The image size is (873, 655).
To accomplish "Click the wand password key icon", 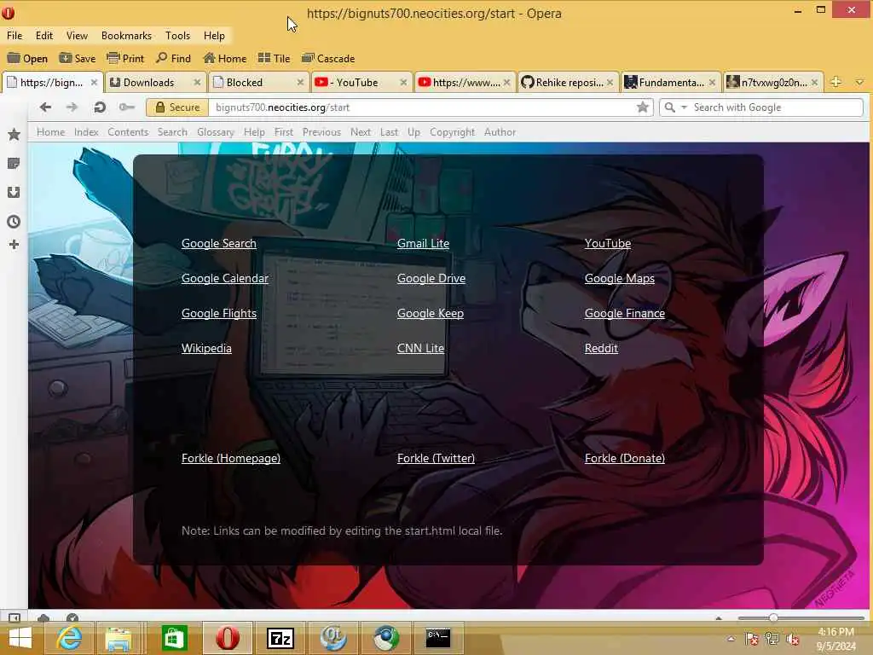I will [127, 107].
